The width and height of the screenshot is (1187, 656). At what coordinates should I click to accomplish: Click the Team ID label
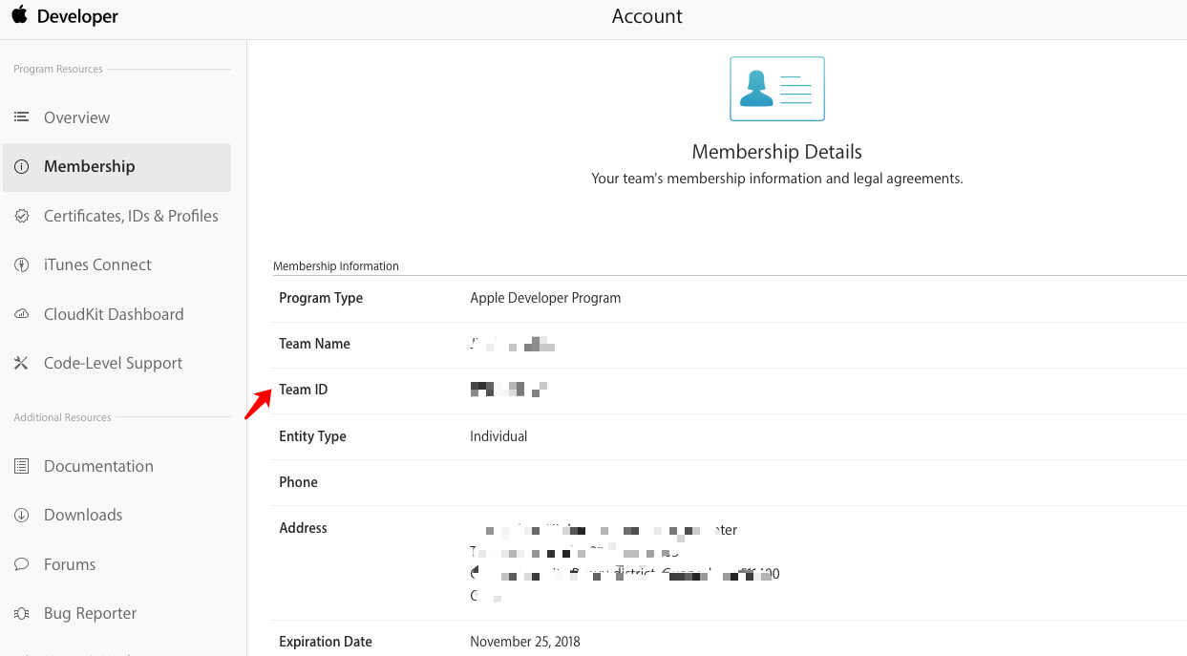pyautogui.click(x=303, y=390)
